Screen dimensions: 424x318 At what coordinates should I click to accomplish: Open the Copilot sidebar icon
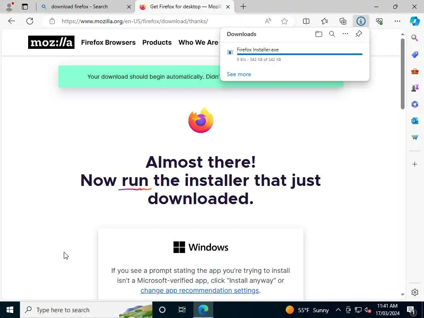pos(415,21)
